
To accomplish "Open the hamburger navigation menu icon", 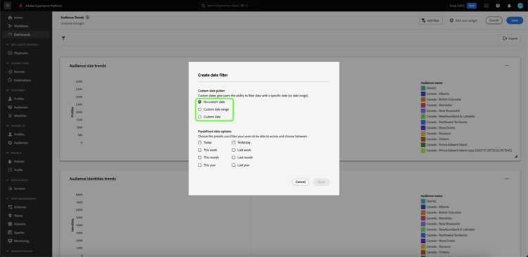I will (x=8, y=6).
